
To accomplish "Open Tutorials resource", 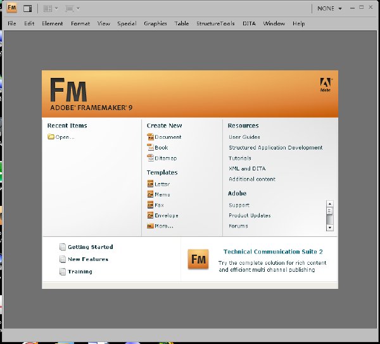I will [240, 158].
